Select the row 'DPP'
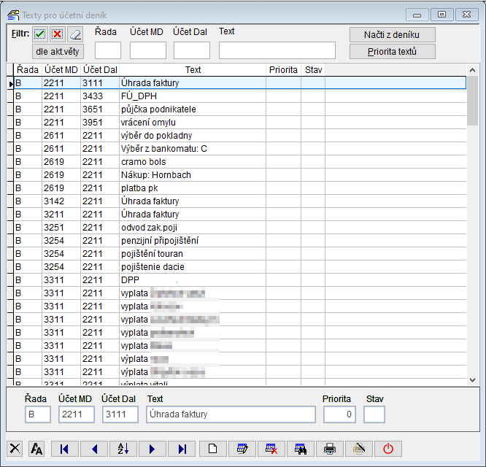 coord(240,279)
